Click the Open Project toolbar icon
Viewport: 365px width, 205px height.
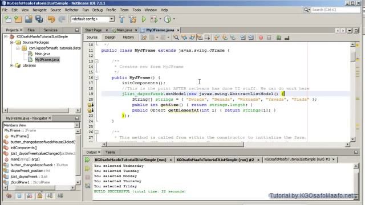point(29,19)
